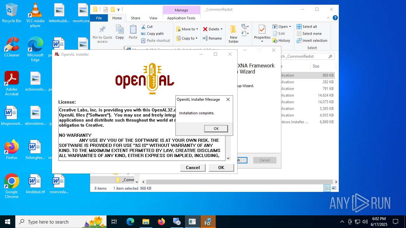Close the OpenAL Installer Message dialog
406x228 pixels.
point(228,99)
